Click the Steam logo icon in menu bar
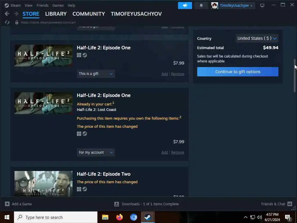Viewport: 297px width, 223px height. (x=7, y=5)
